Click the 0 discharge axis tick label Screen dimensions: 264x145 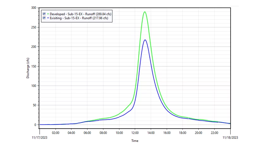click(x=36, y=125)
